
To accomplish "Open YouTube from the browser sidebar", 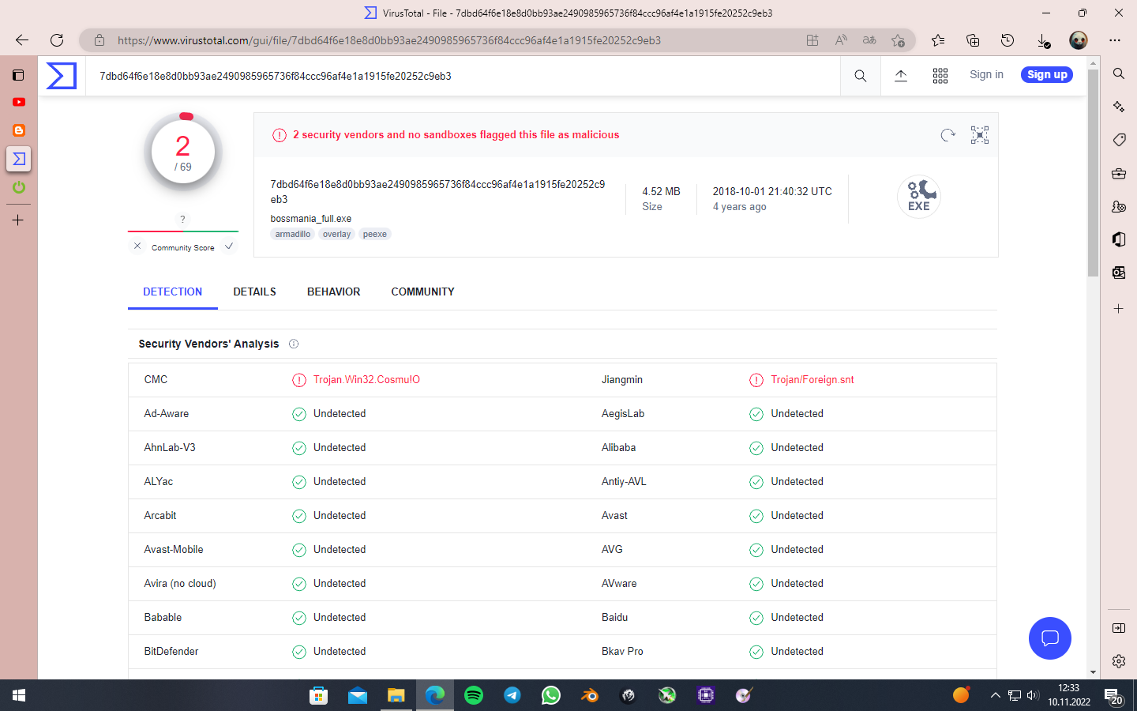I will tap(19, 102).
